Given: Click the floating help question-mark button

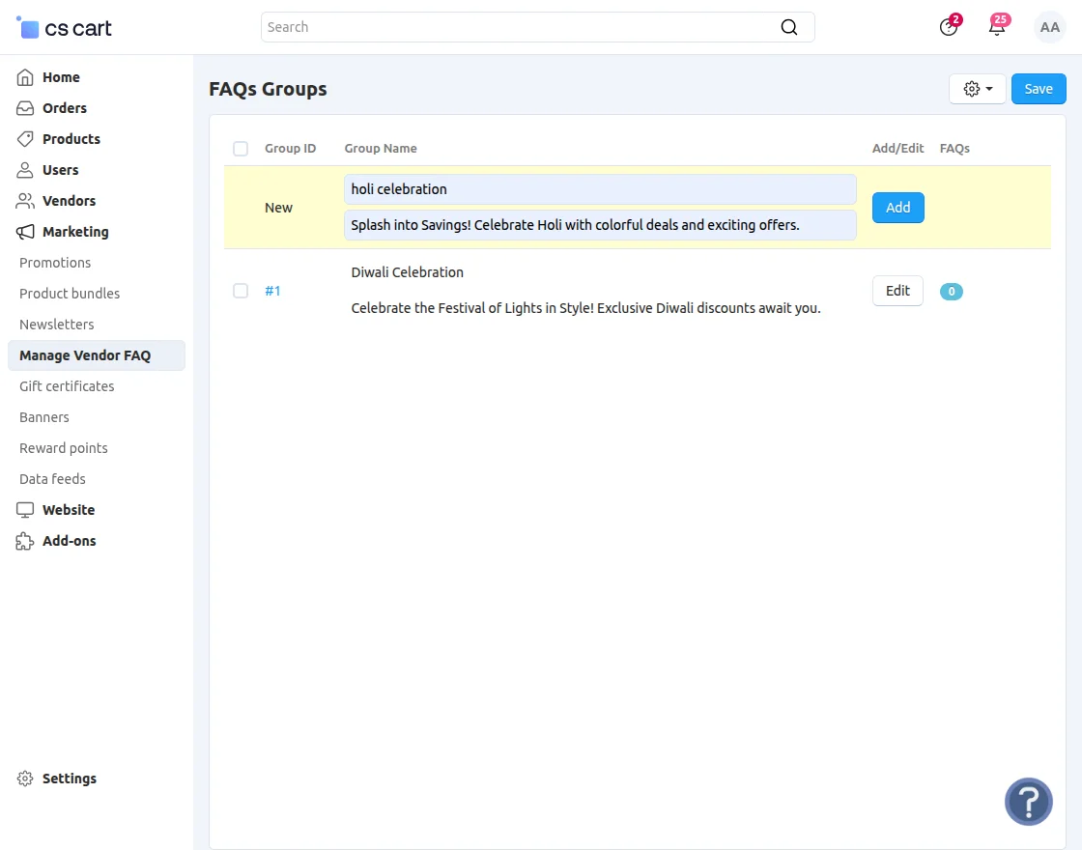Looking at the screenshot, I should point(1028,802).
